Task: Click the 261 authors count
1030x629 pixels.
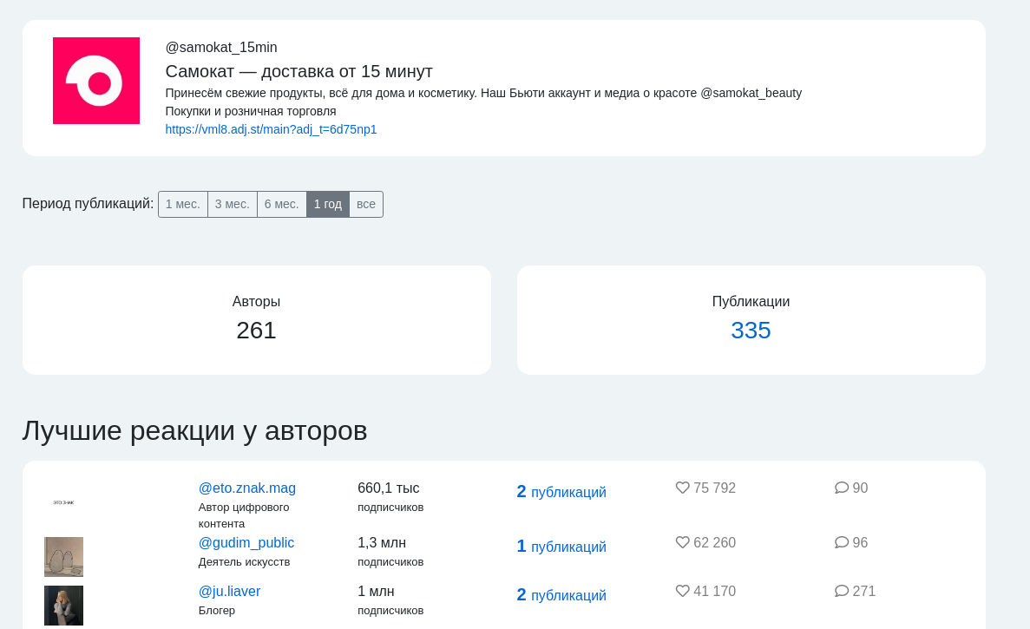Action: coord(256,331)
